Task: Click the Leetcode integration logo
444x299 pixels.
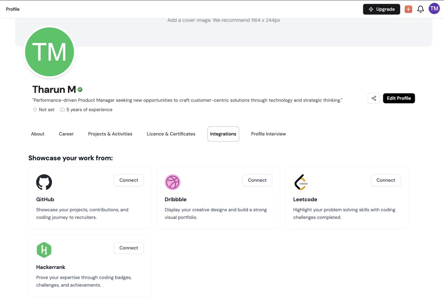Action: (x=301, y=182)
